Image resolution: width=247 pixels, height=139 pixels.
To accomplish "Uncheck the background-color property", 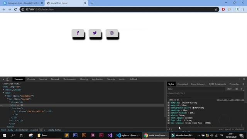I will [x=169, y=108].
